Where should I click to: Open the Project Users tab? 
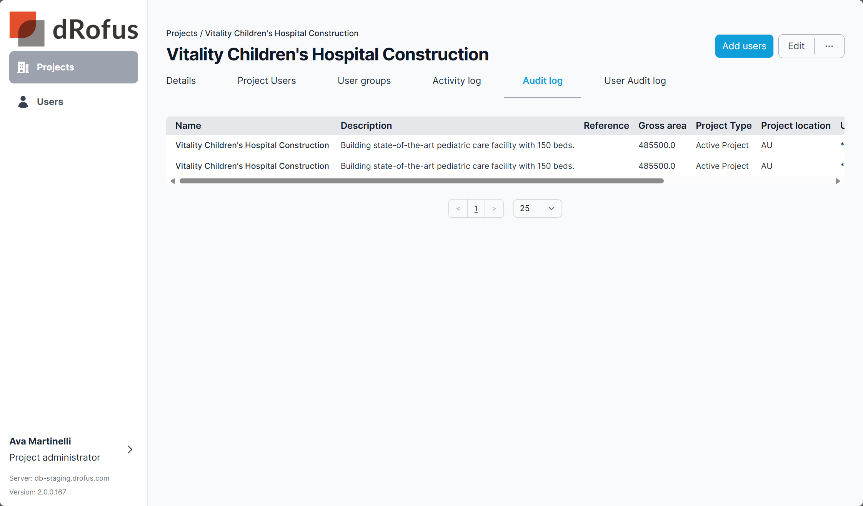(x=267, y=81)
